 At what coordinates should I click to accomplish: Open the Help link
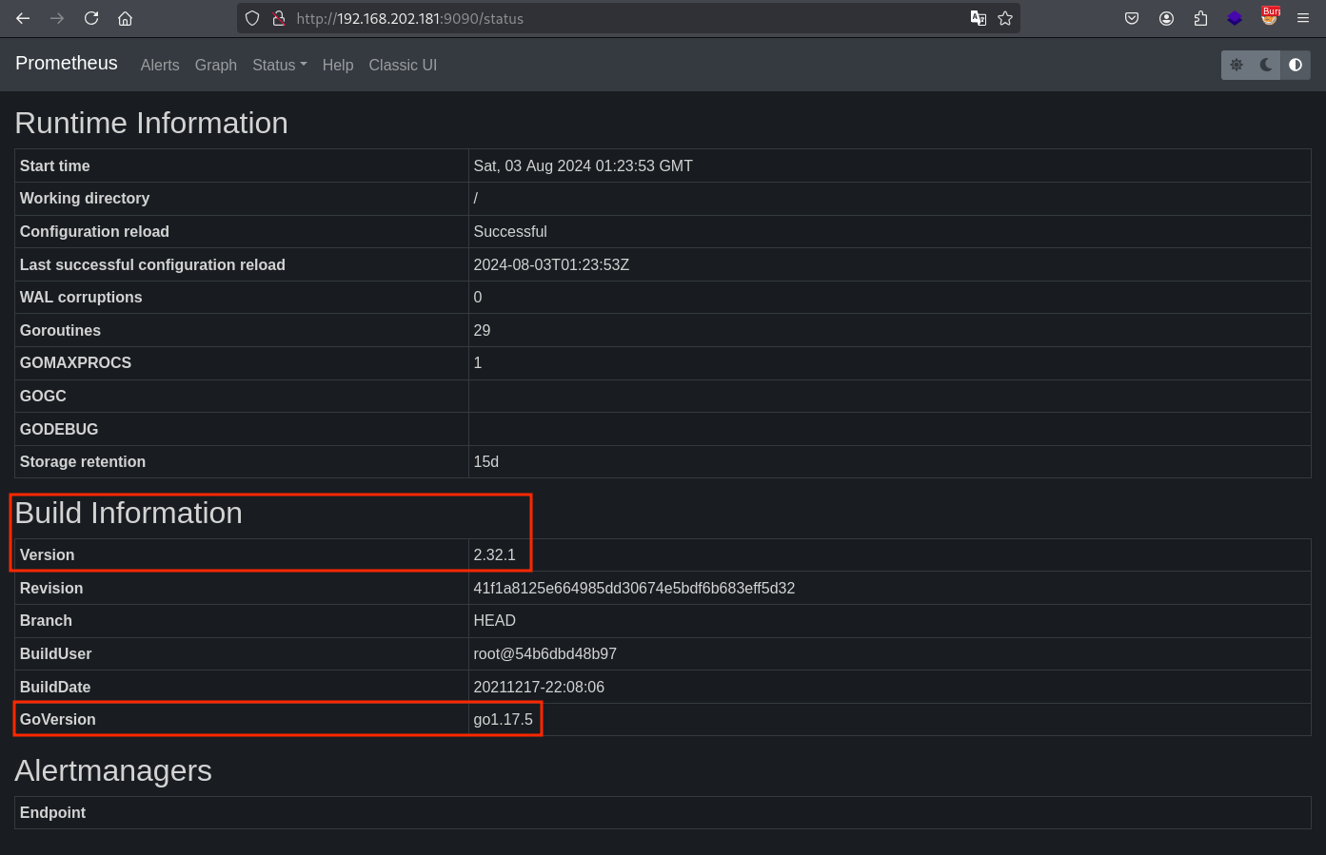tap(338, 65)
